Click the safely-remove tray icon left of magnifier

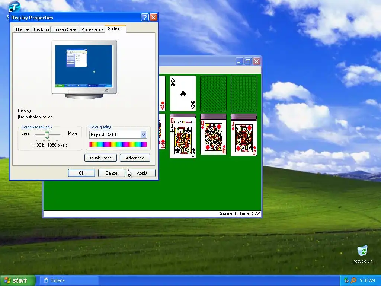[346, 280]
